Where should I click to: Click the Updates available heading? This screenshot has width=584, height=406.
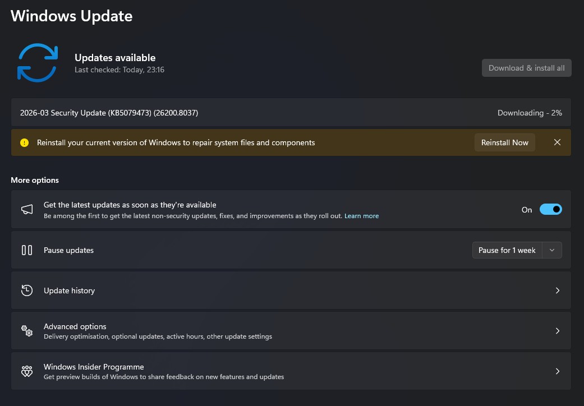(x=115, y=58)
